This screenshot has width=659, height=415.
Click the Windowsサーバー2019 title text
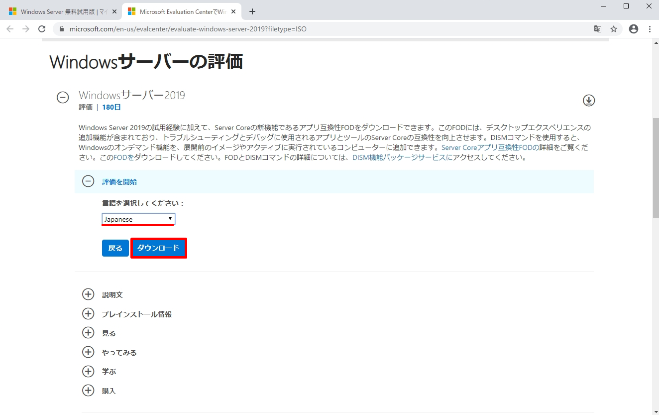click(x=132, y=95)
